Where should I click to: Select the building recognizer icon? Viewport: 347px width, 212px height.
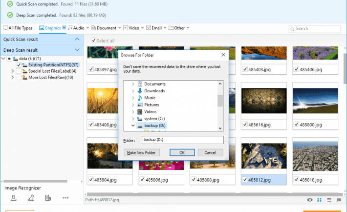pos(48,198)
